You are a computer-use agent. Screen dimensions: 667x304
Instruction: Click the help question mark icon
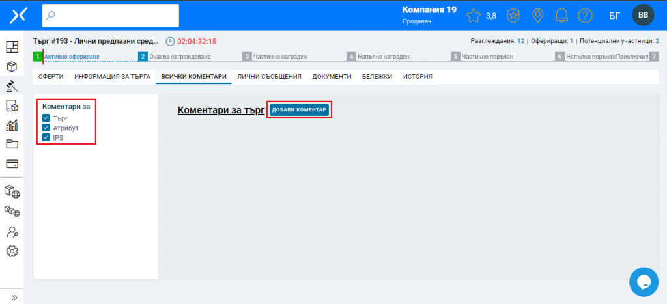585,15
